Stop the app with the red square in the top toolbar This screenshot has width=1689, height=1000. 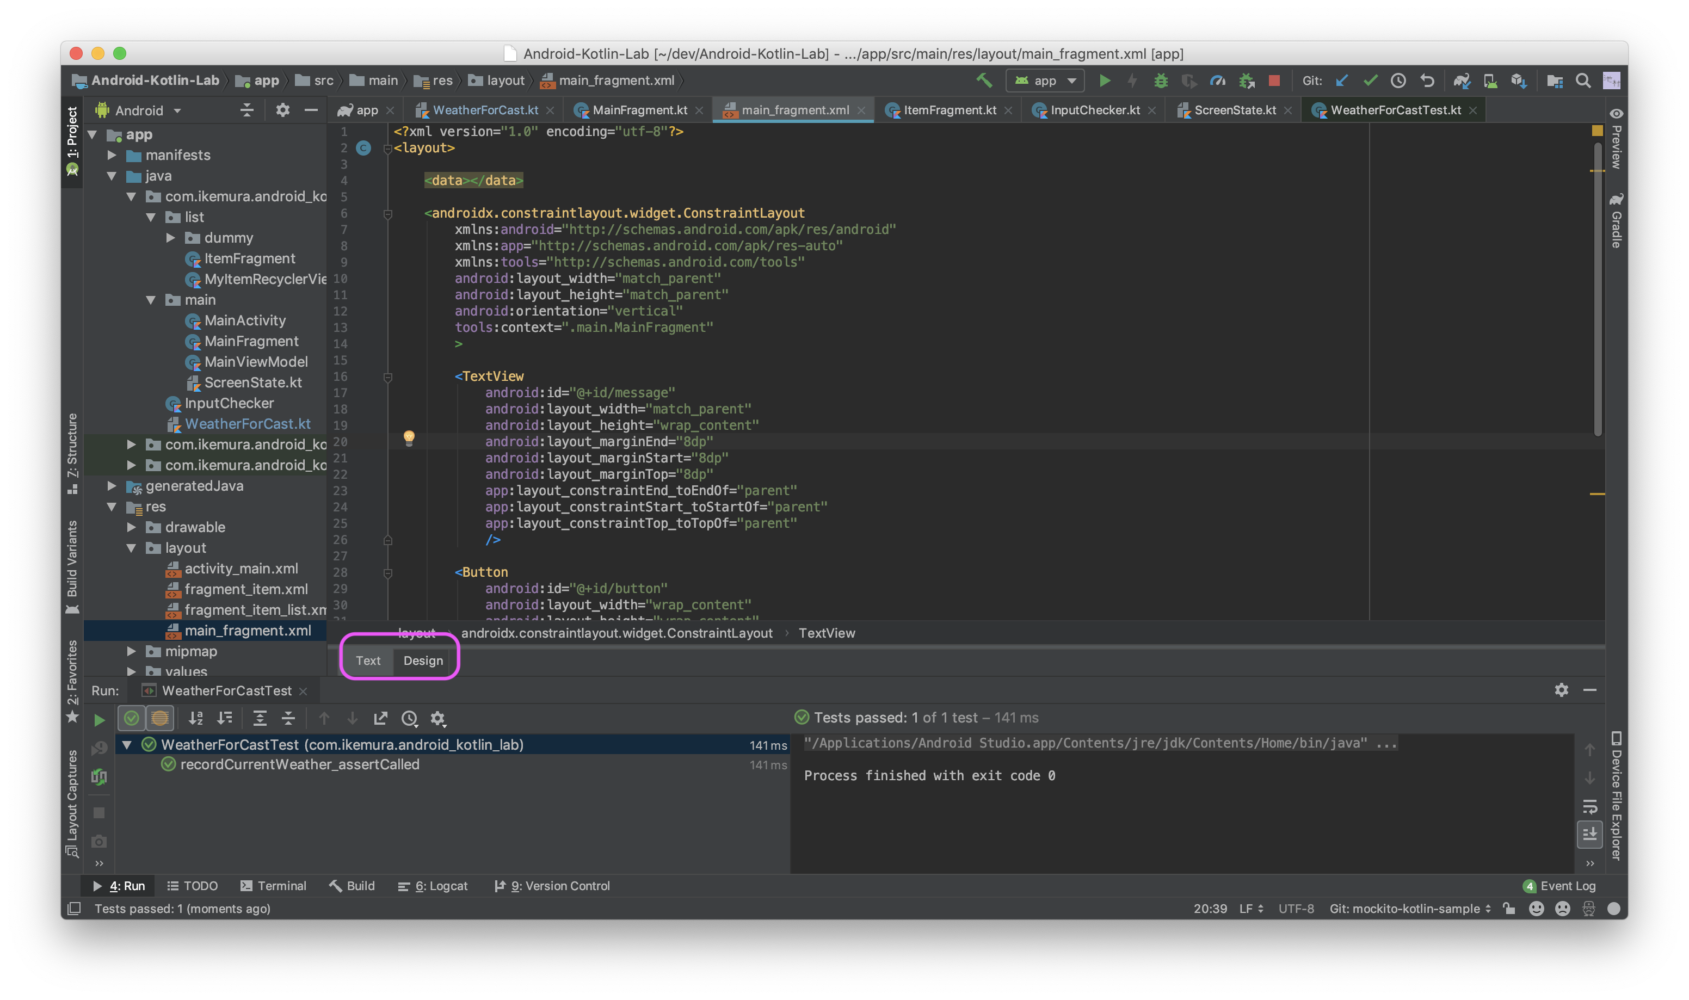point(1273,81)
